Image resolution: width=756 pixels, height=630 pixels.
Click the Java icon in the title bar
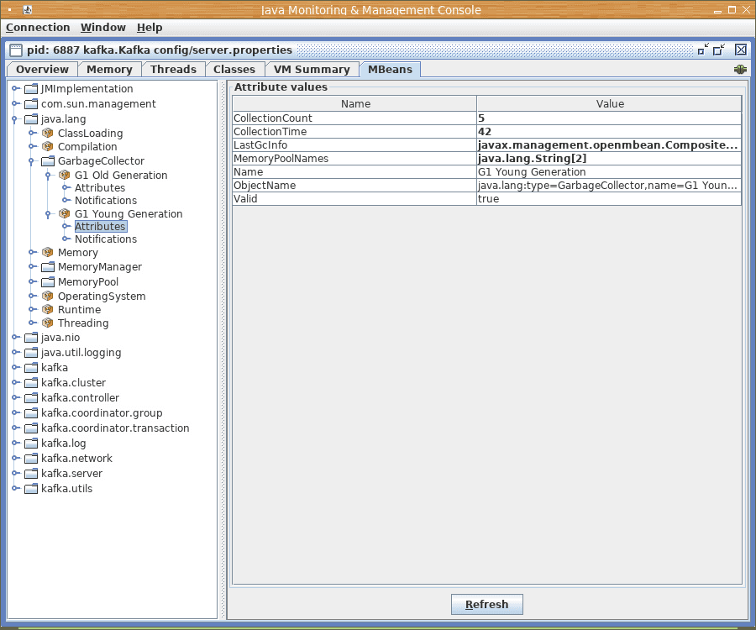(28, 9)
